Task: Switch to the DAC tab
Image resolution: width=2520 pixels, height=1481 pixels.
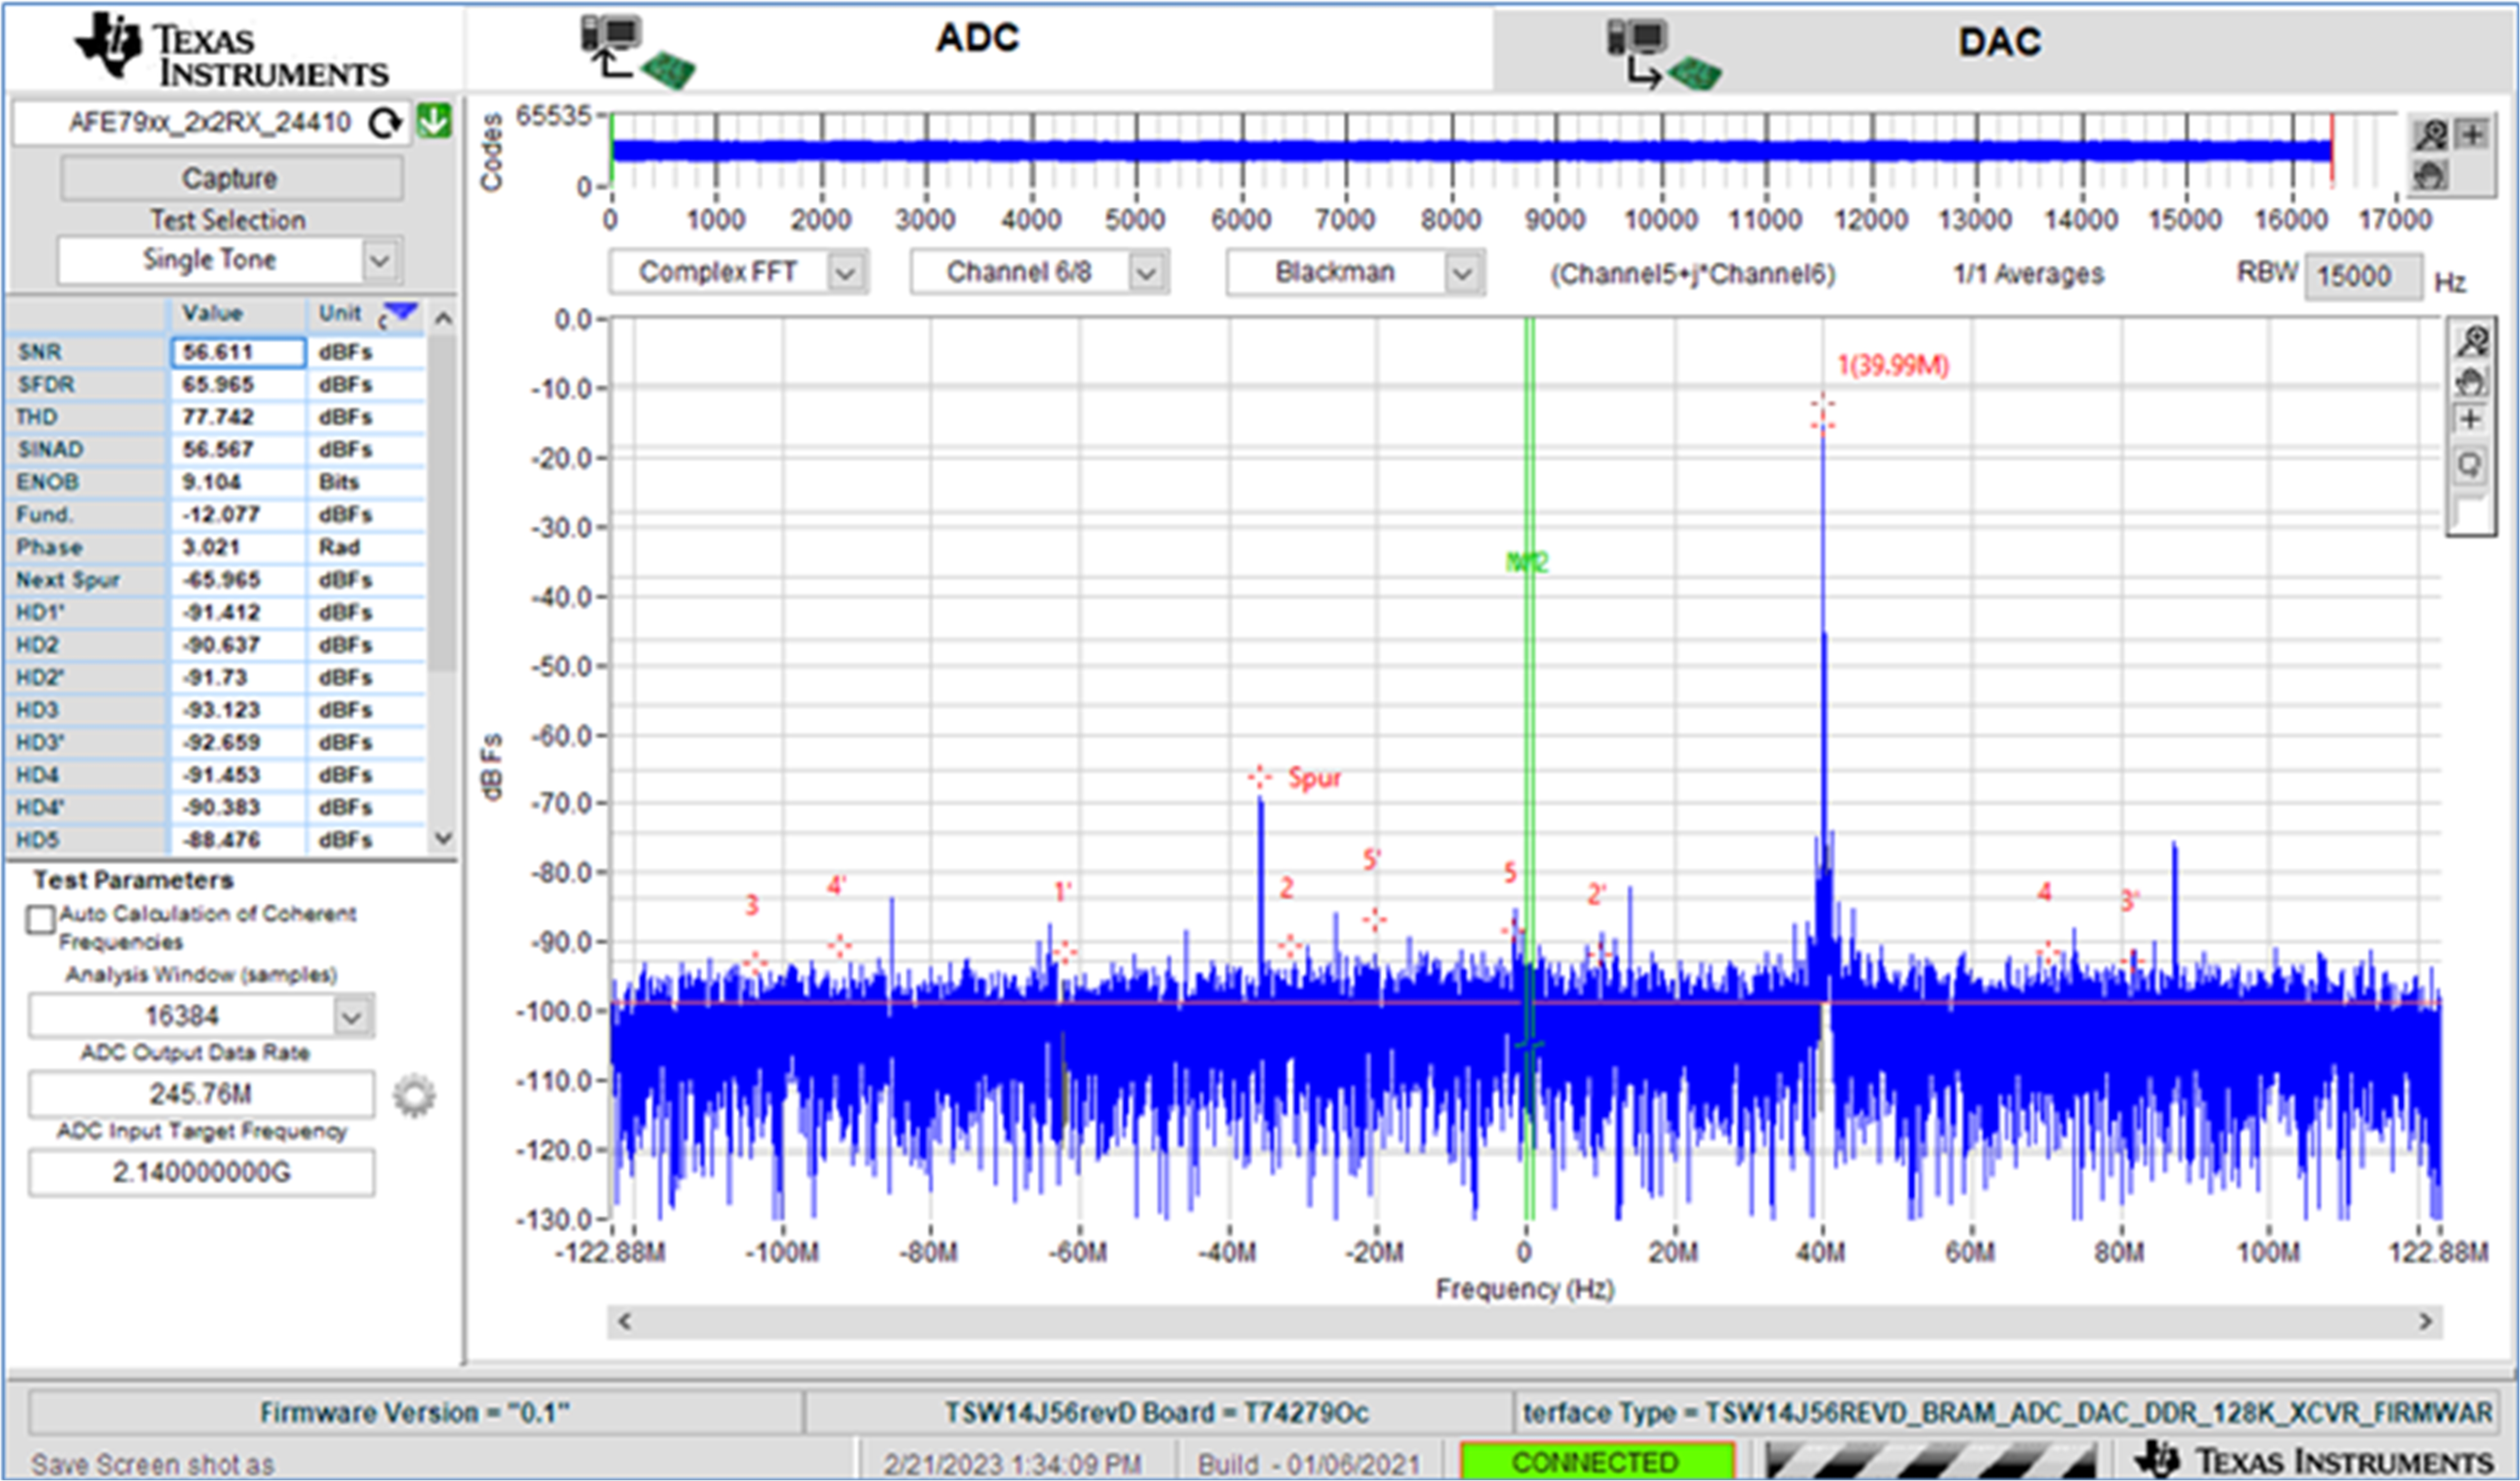Action: click(2000, 42)
